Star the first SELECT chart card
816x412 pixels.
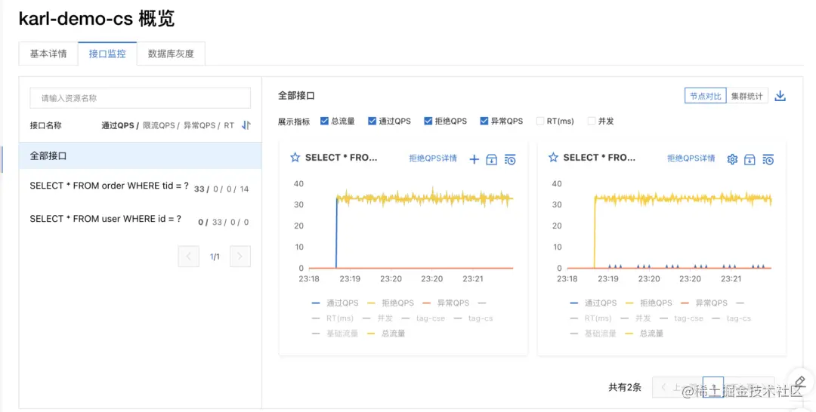(295, 158)
